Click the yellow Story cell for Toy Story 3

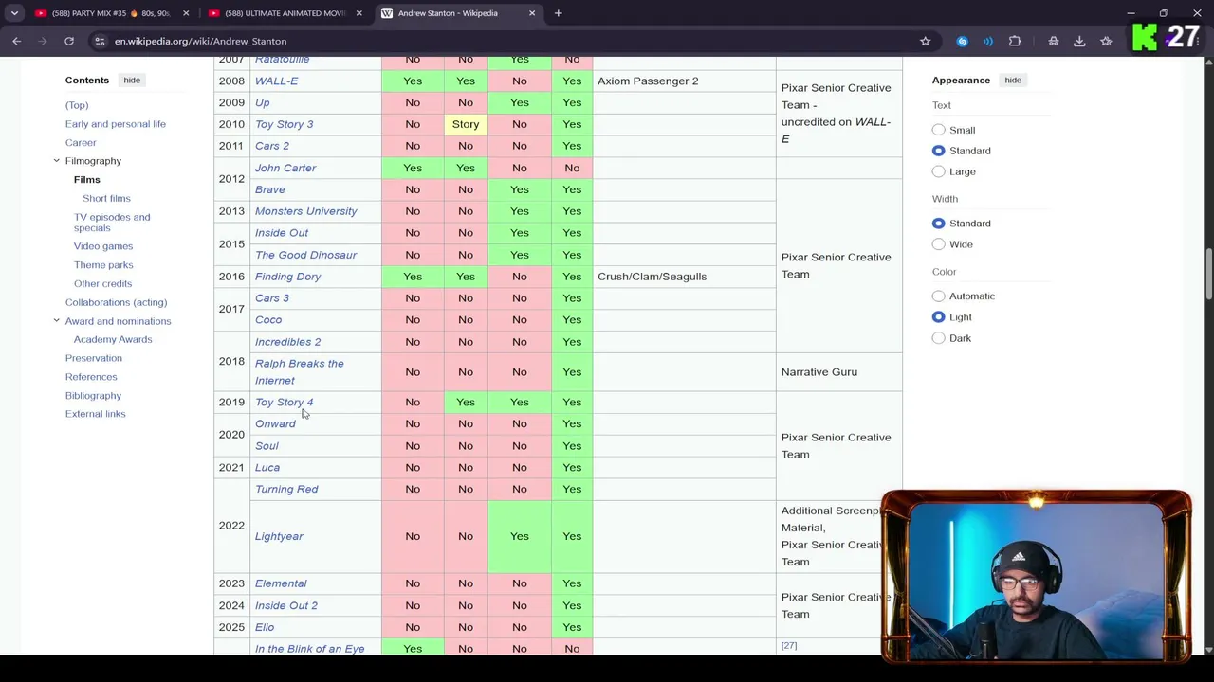466,124
